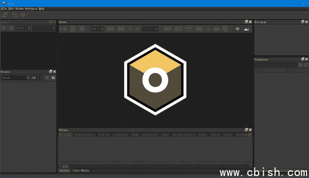This screenshot has height=178, width=309.
Task: Click the reset icon at the Parameters panel edge
Action: point(306,65)
